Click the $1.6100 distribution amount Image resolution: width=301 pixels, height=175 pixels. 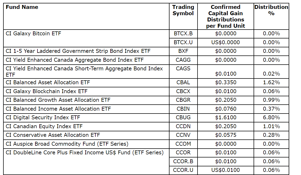tap(226, 117)
